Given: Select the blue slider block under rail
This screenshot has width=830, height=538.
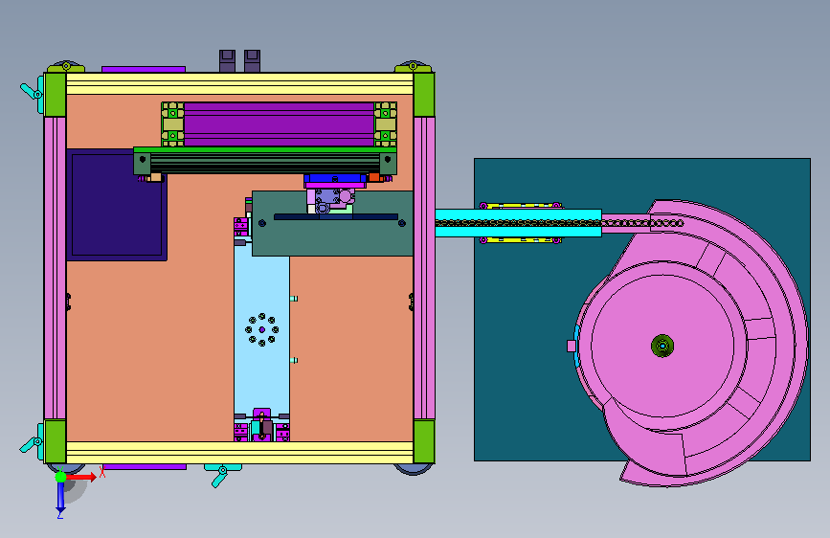Looking at the screenshot, I should (x=335, y=178).
